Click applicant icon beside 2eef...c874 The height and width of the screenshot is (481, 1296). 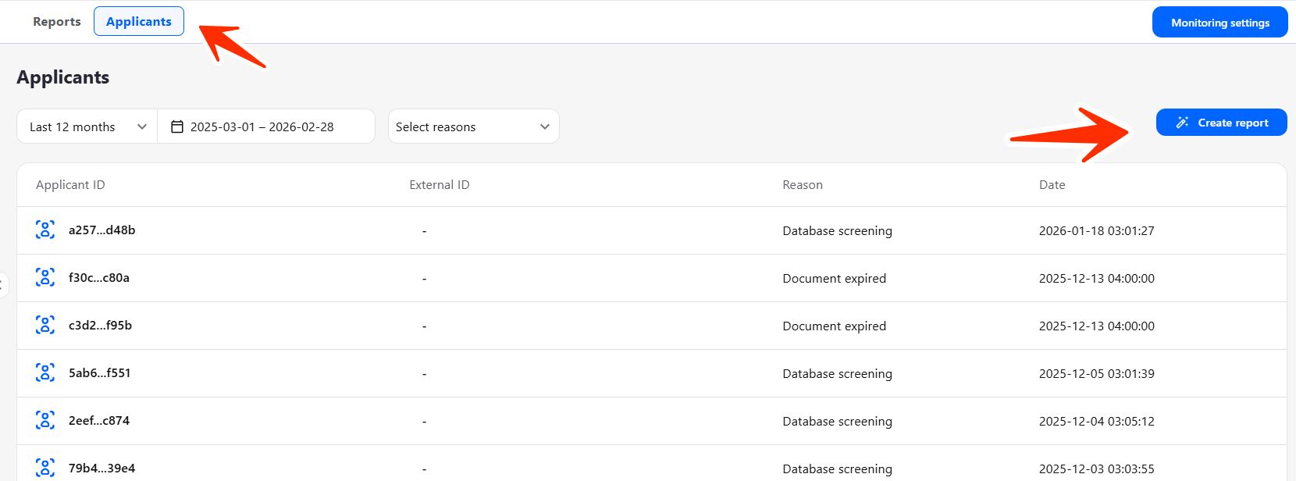coord(45,420)
